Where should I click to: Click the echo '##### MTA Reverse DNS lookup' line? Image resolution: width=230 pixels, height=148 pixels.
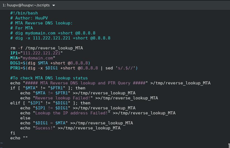[110, 83]
